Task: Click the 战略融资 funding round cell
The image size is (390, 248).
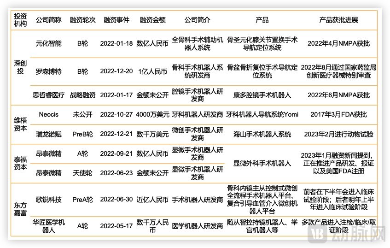Action: click(x=82, y=95)
